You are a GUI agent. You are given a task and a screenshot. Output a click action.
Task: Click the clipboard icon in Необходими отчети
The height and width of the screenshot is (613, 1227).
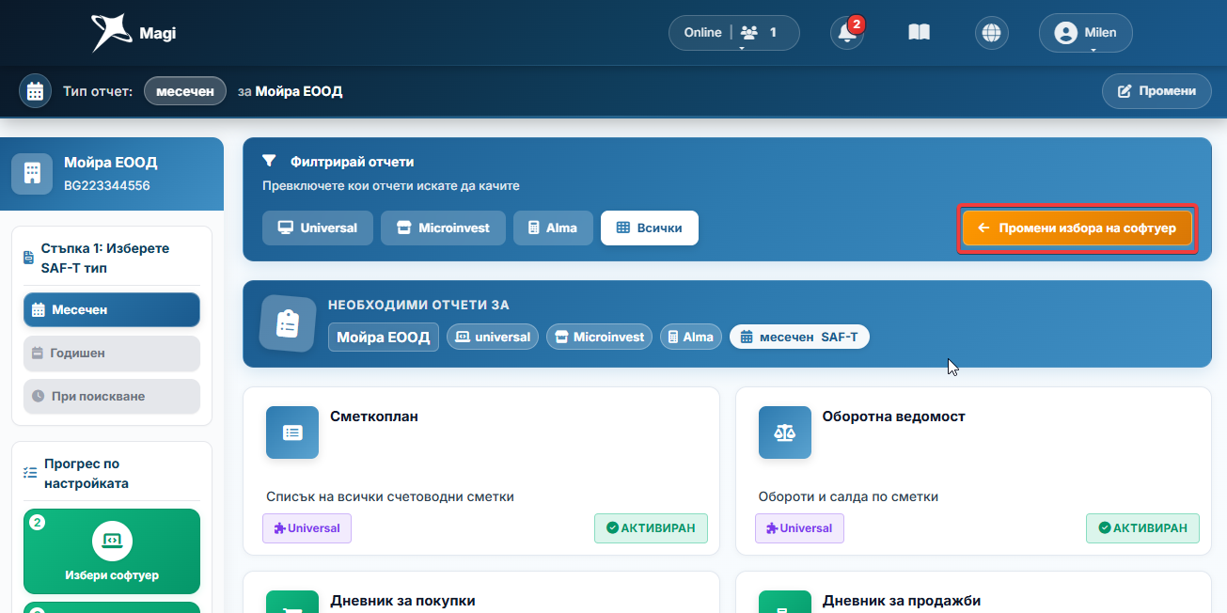[x=288, y=324]
